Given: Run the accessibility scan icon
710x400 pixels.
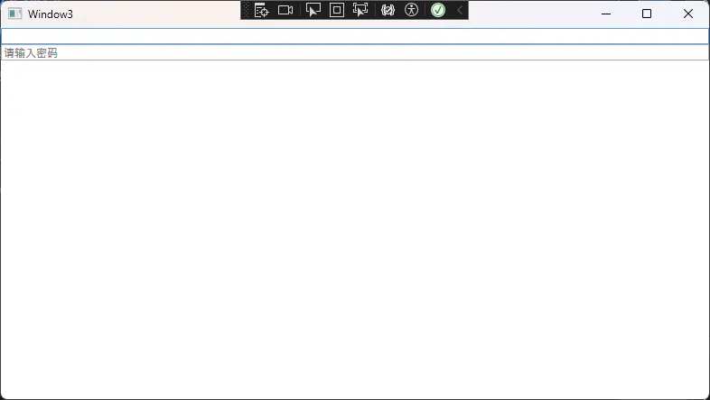Looking at the screenshot, I should coord(412,11).
